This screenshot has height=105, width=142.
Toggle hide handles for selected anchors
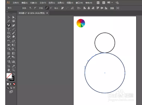pos(51,8)
